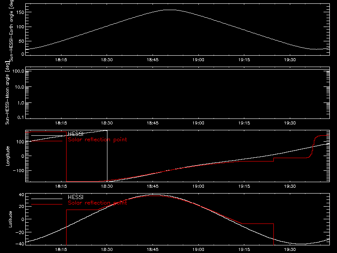Click white HESSI legend line in Longitude plot
The height and width of the screenshot is (253, 337).
(47, 135)
